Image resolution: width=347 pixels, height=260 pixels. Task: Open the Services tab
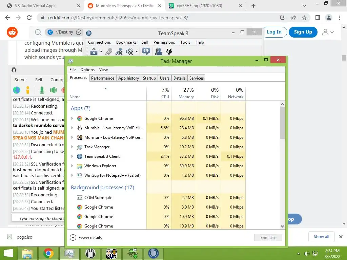click(197, 78)
